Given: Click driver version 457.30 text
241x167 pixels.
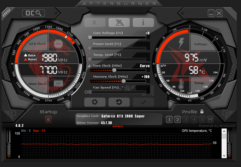Looking at the screenshot, I should point(106,123).
